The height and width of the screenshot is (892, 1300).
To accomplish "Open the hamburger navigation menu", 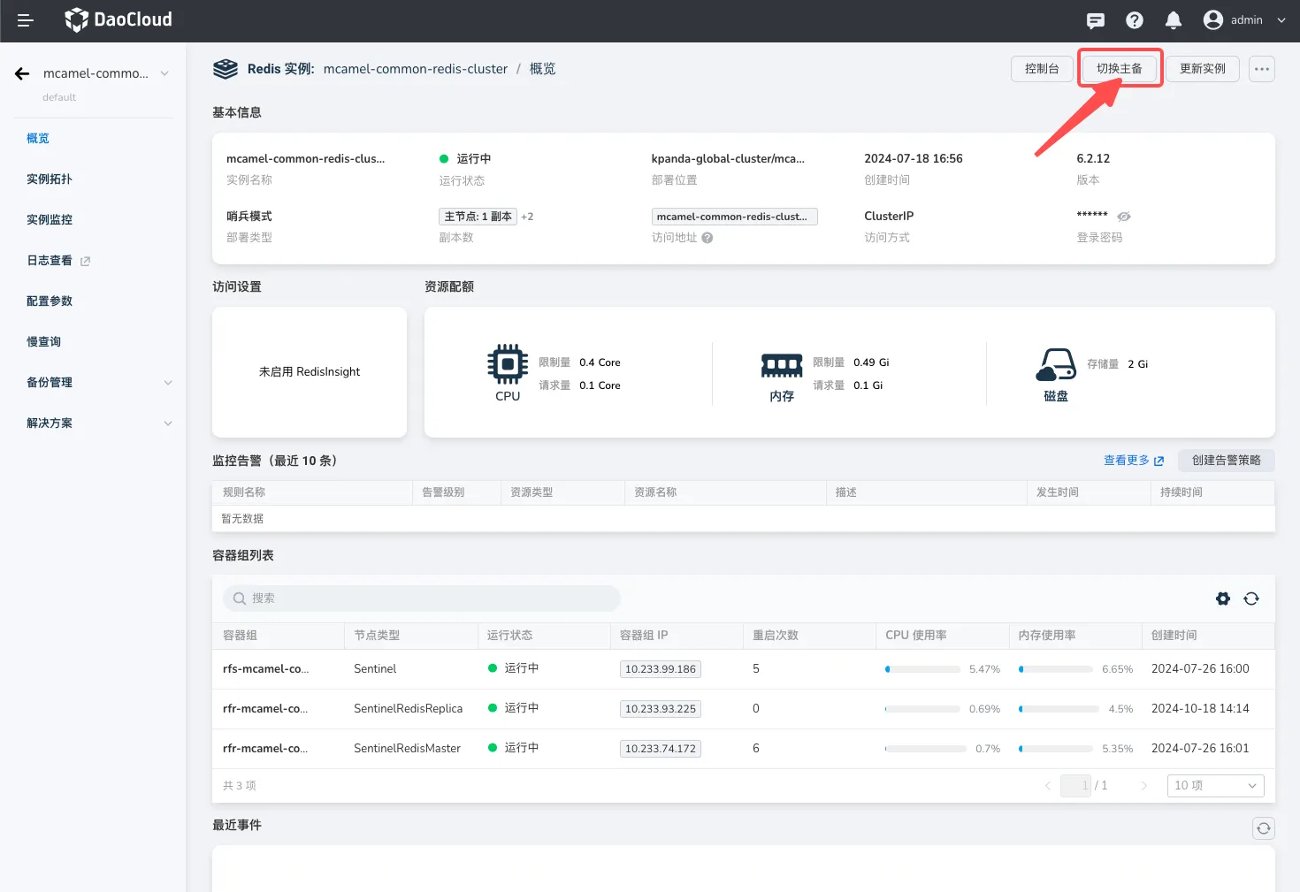I will (x=26, y=20).
